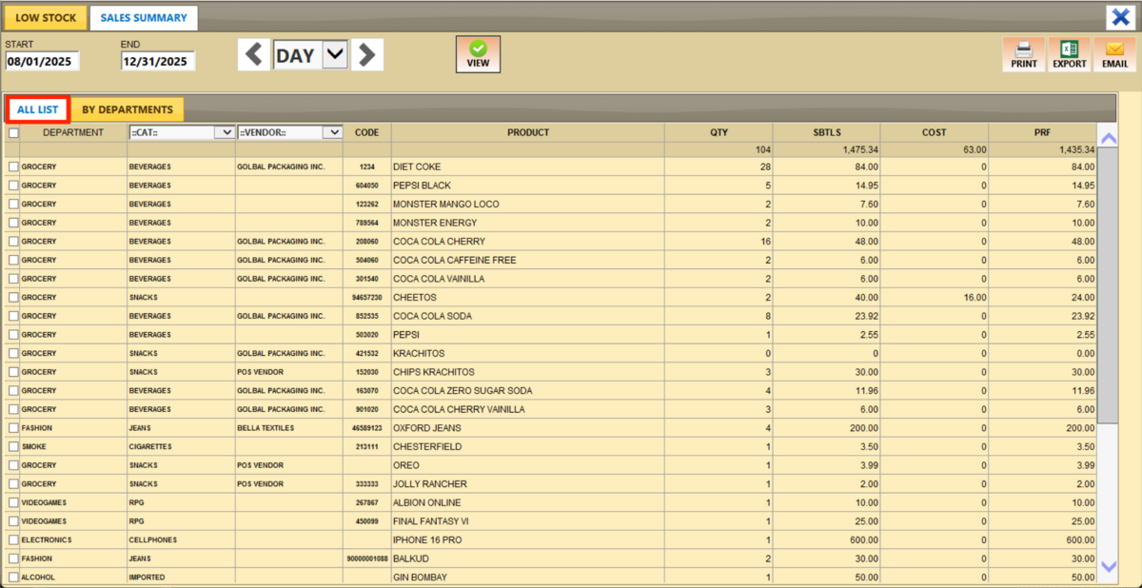Click the BALKUD product name
Image resolution: width=1142 pixels, height=588 pixels.
pyautogui.click(x=411, y=559)
